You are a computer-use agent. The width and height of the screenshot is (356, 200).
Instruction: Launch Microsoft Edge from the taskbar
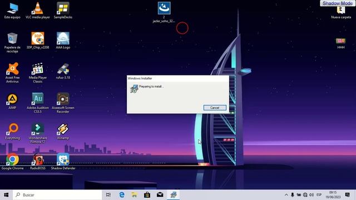[122, 195]
